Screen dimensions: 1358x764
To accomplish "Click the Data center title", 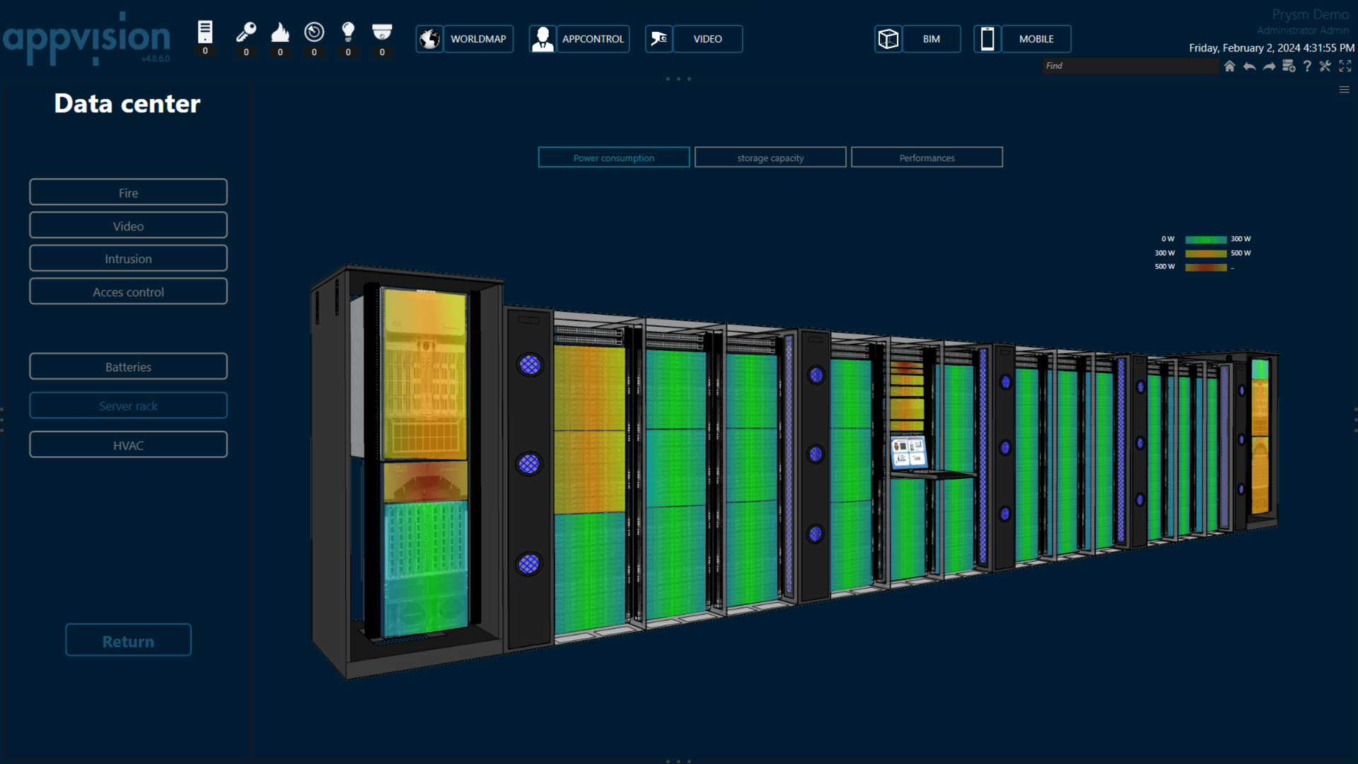I will click(127, 104).
